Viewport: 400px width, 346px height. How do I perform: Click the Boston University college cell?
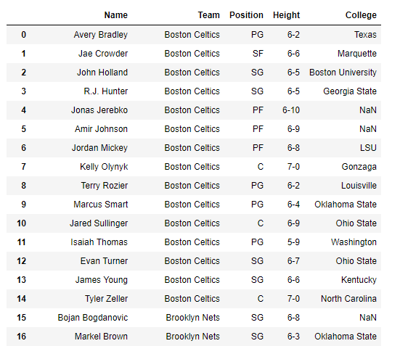coord(343,73)
